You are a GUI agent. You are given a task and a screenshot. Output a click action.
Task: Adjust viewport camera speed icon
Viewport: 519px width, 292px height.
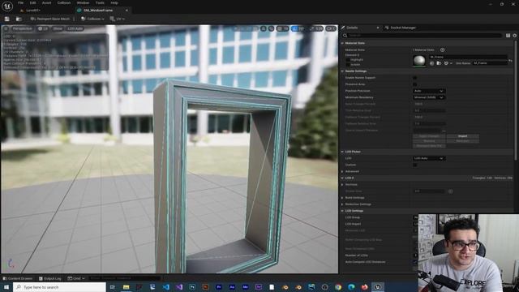coord(331,29)
